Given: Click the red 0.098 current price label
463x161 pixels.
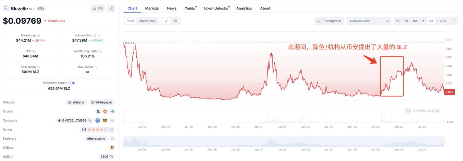Looking at the screenshot, I should coord(450,92).
